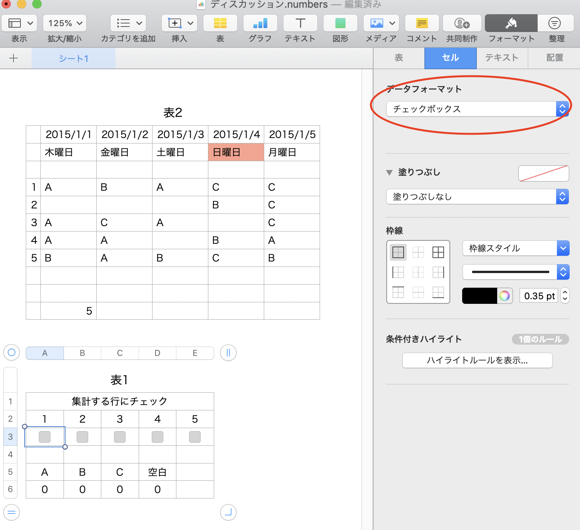Switch to the テキスト inspector tab

tap(502, 58)
